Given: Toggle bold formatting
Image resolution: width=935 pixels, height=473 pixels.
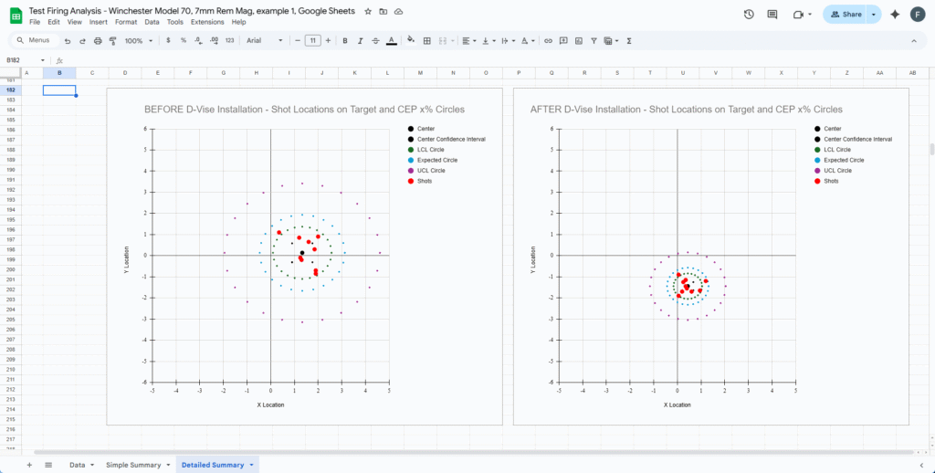Looking at the screenshot, I should tap(344, 40).
